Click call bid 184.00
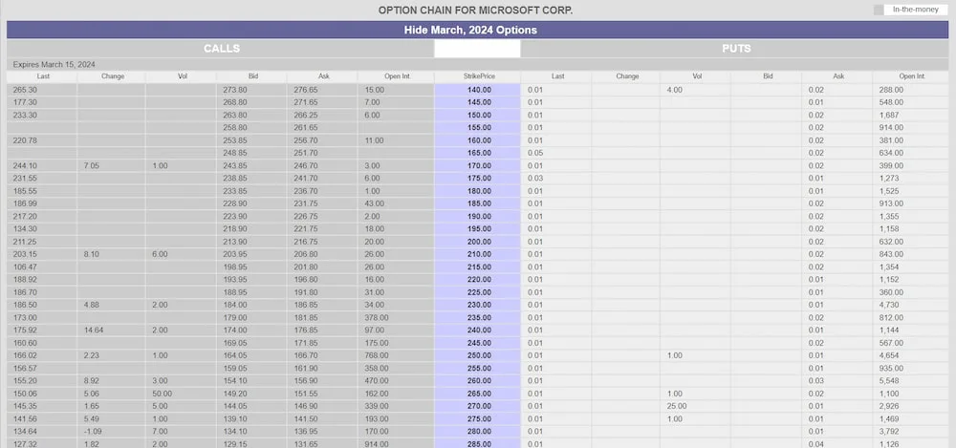This screenshot has height=448, width=956. (235, 305)
